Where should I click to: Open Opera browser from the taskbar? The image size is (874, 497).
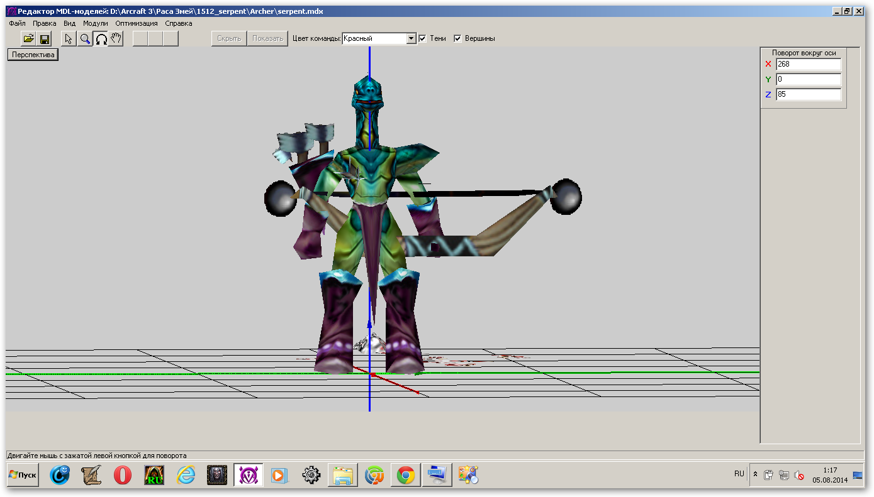pos(123,476)
